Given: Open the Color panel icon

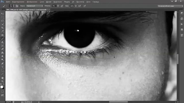Looking at the screenshot, I should [182, 19].
